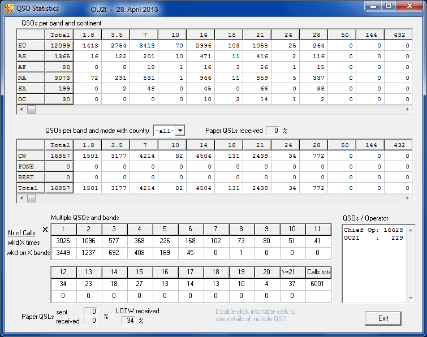Click the CW total cell showing 16857
This screenshot has height=337, width=427.
(59, 156)
